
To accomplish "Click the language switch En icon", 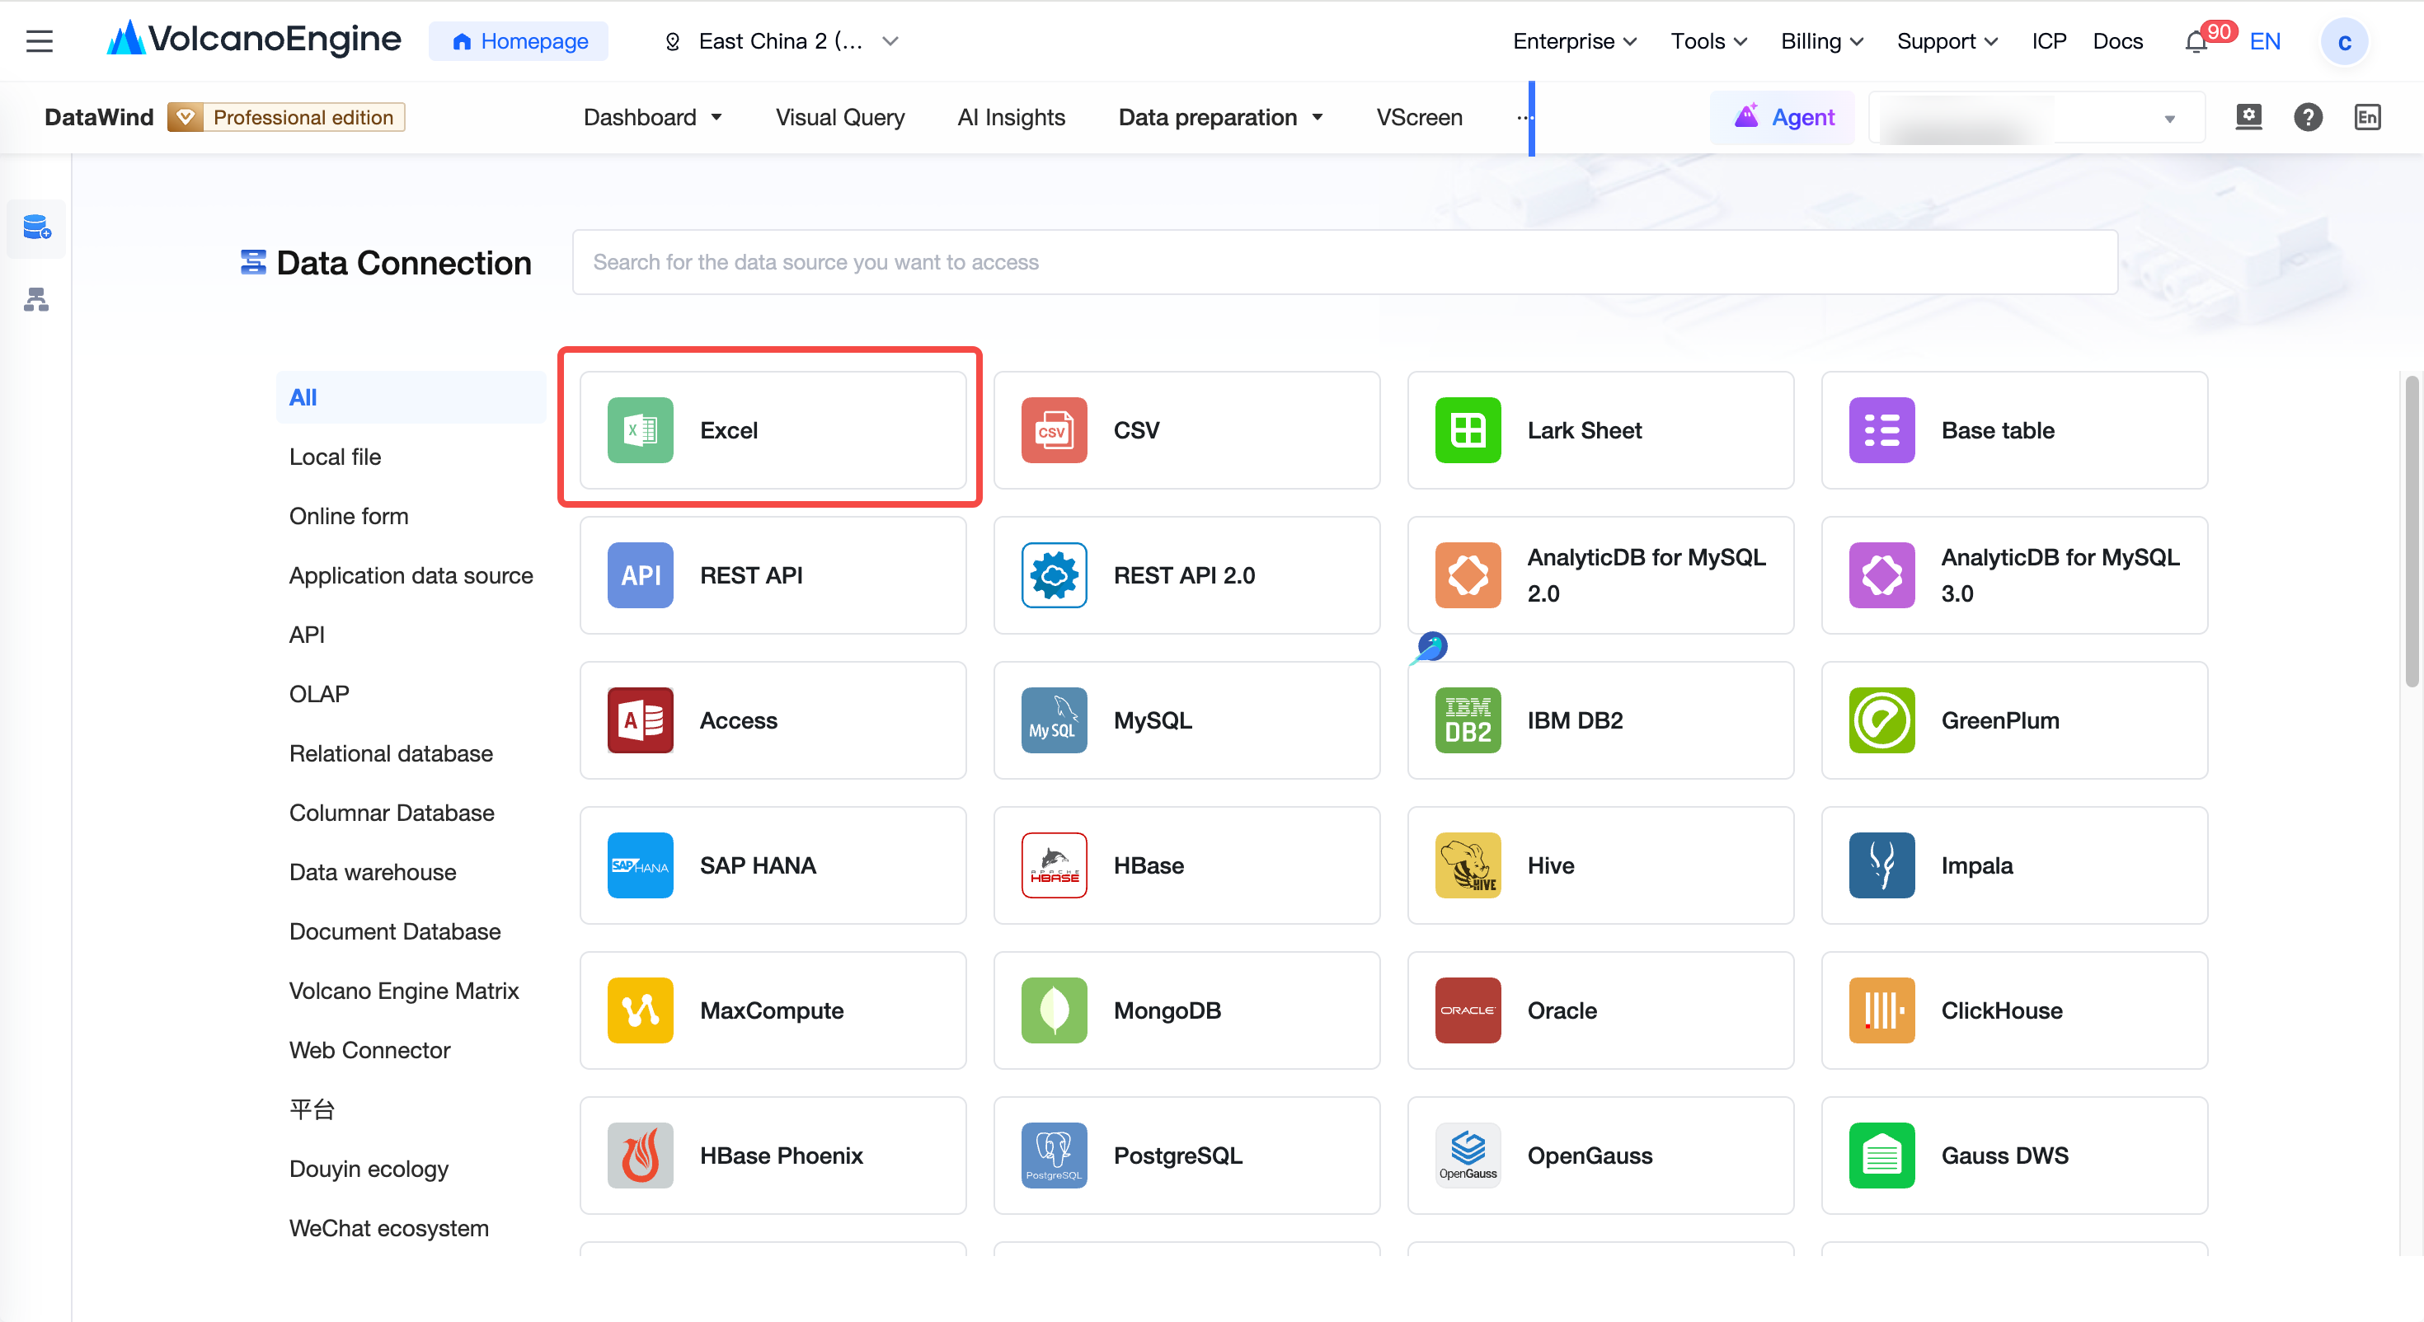I will (2366, 117).
